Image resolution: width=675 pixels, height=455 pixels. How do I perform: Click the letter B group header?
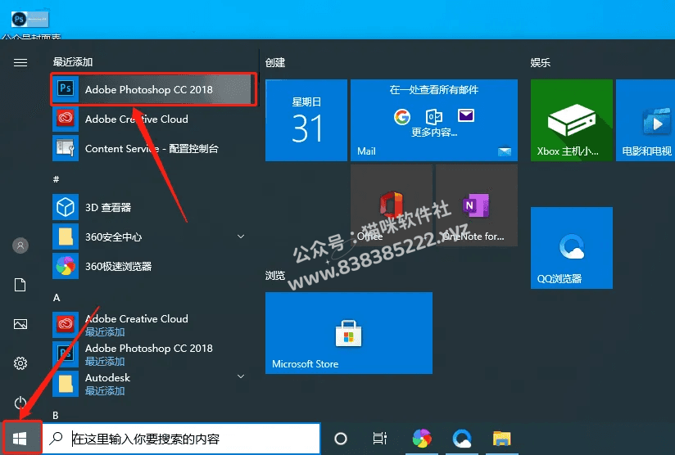coord(56,416)
